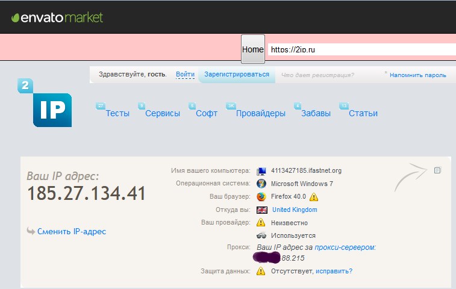Click the Неизвестно provider value

289,223
